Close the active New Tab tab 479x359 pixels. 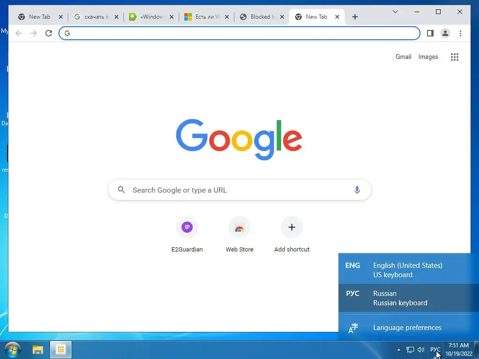pyautogui.click(x=337, y=17)
